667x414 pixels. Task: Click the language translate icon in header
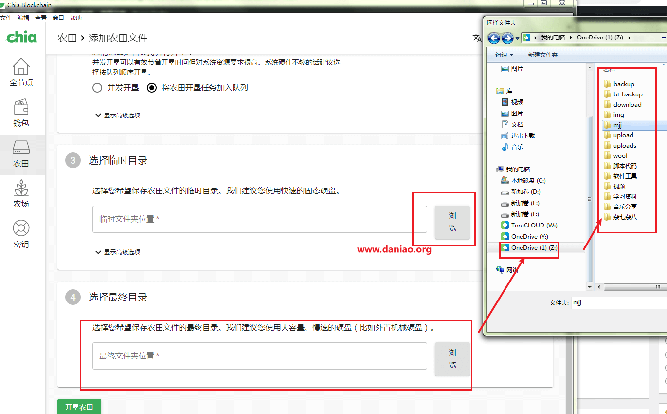tap(476, 38)
